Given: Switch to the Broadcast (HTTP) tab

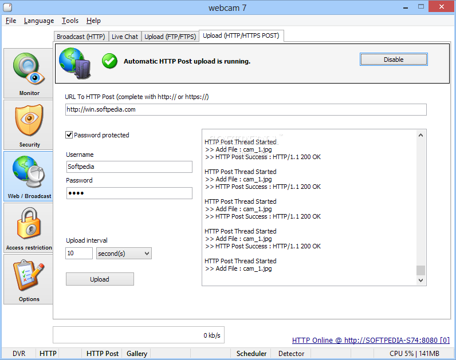Looking at the screenshot, I should (81, 37).
